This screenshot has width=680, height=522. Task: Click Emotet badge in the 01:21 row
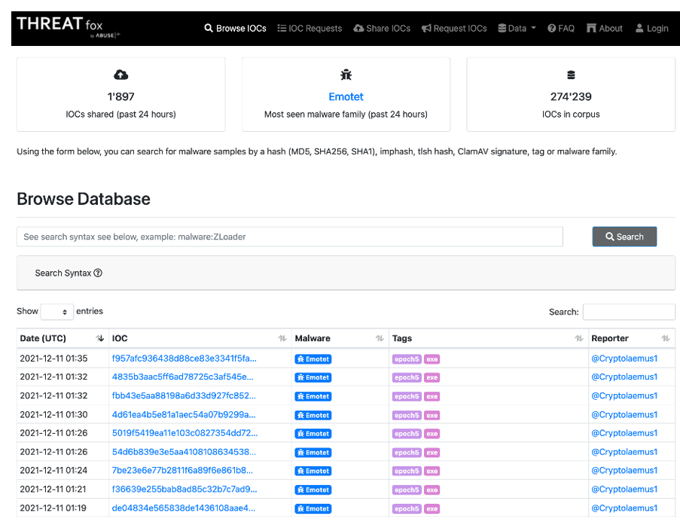click(313, 490)
